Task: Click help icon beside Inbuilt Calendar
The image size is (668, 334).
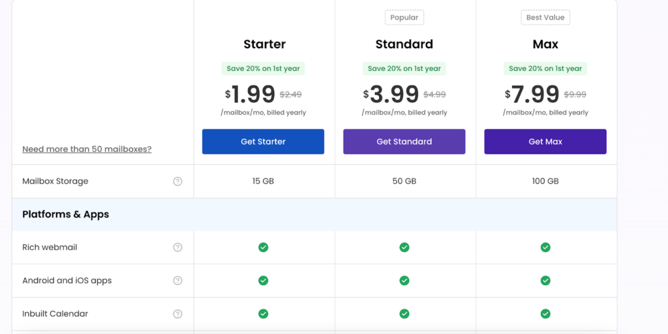Action: 177,314
